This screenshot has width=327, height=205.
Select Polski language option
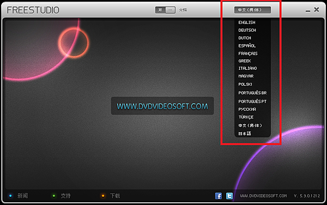click(x=245, y=85)
